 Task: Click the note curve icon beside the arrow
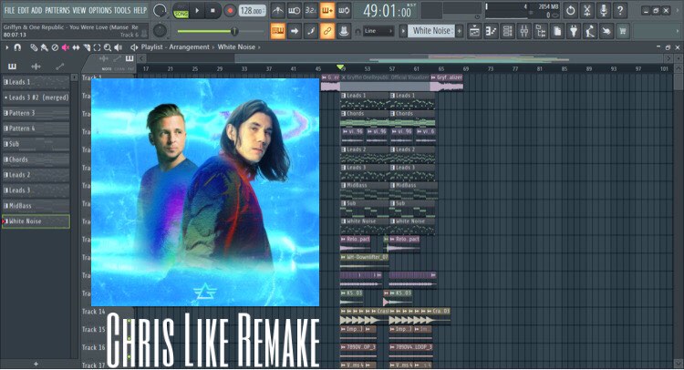[311, 31]
